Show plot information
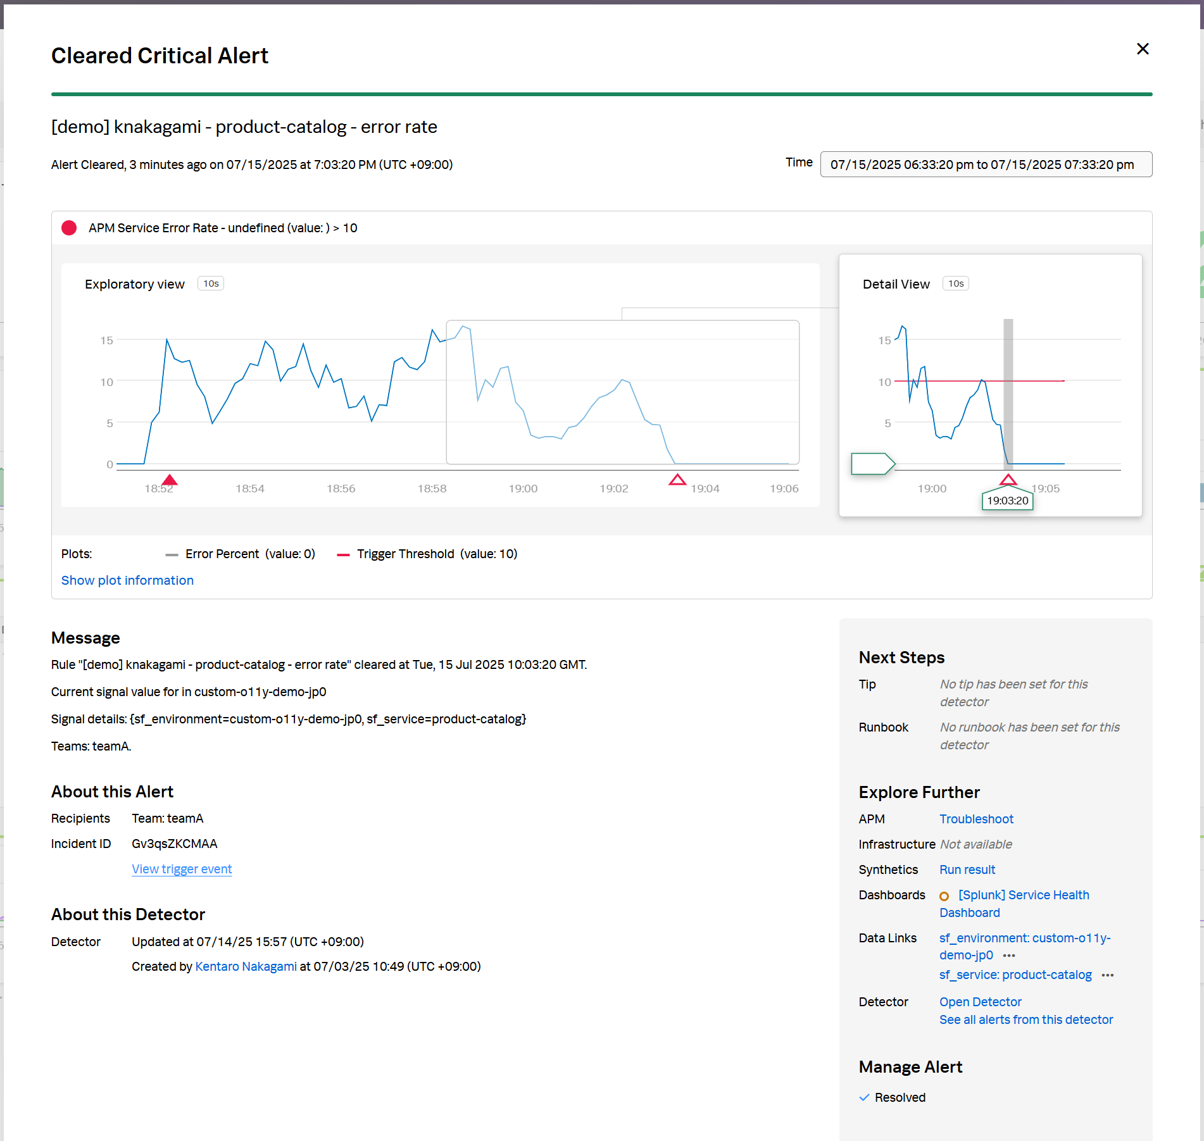The image size is (1204, 1141). [127, 580]
